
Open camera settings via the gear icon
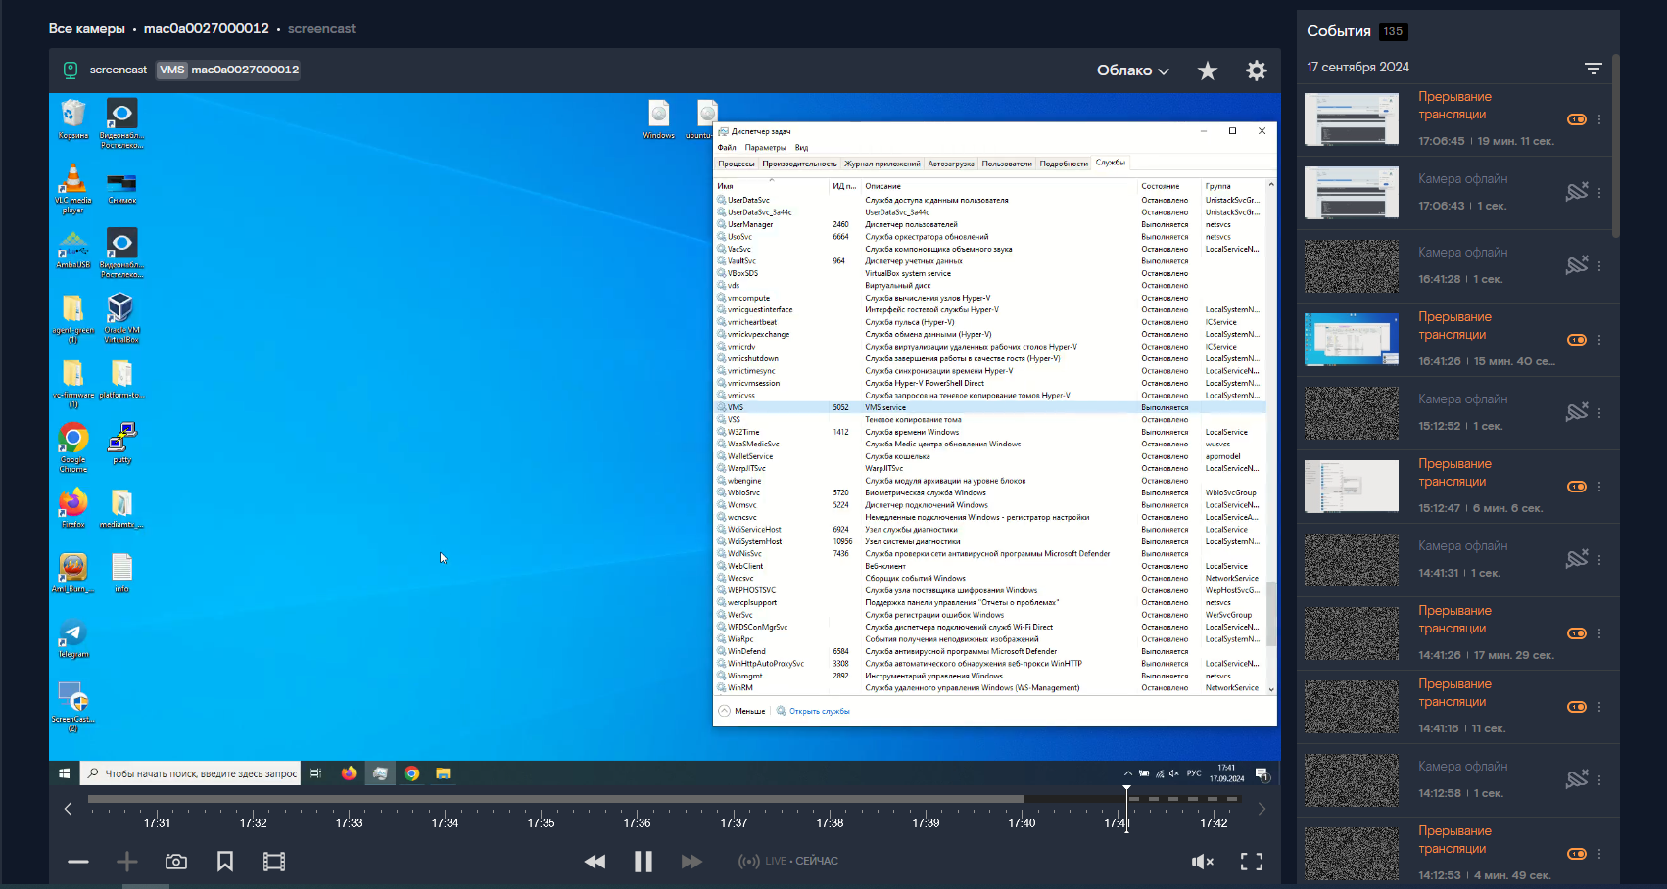pos(1257,70)
